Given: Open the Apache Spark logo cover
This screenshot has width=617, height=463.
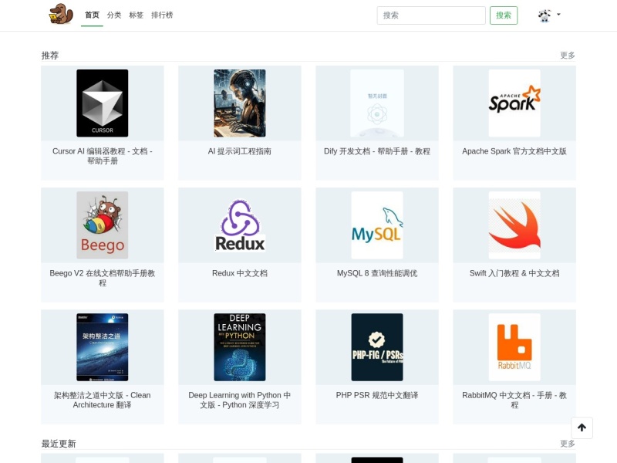Looking at the screenshot, I should click(514, 103).
